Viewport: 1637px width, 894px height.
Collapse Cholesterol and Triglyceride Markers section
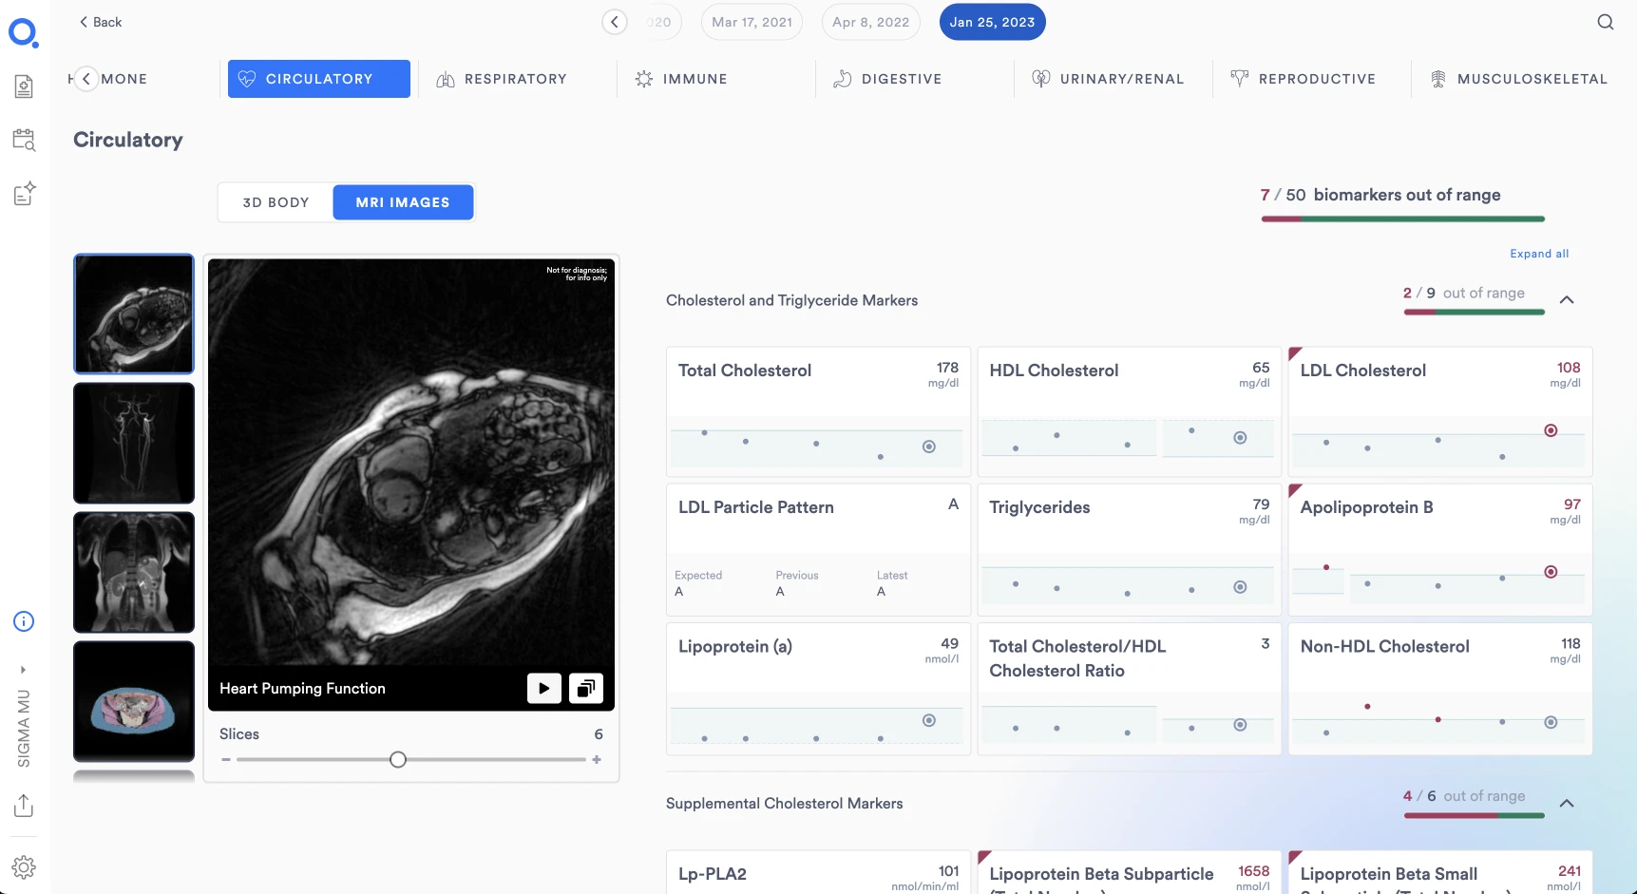point(1567,300)
